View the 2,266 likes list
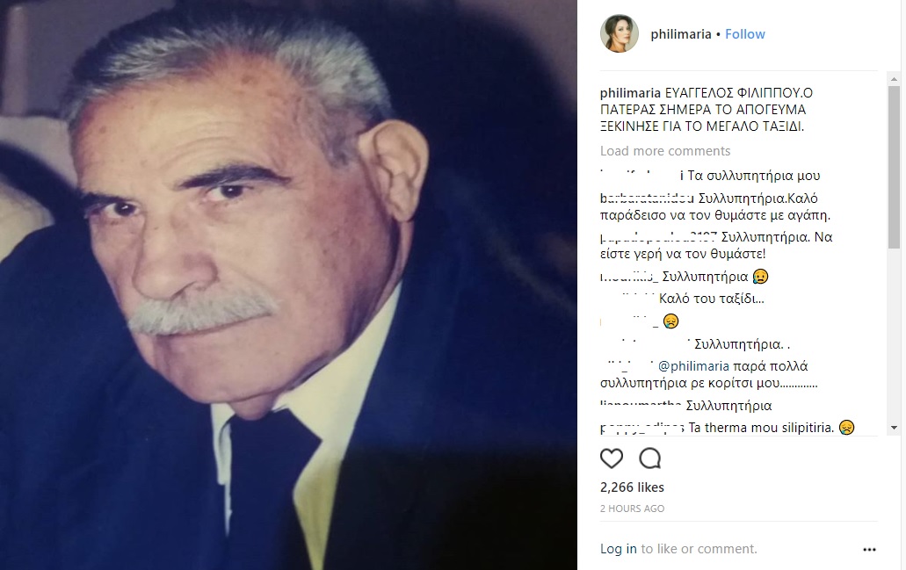This screenshot has width=906, height=570. point(632,487)
